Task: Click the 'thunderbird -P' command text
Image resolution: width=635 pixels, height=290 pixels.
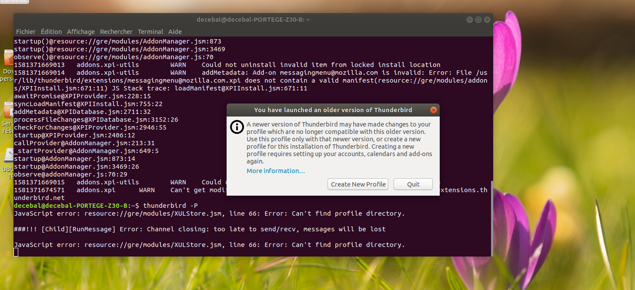Action: coord(170,206)
